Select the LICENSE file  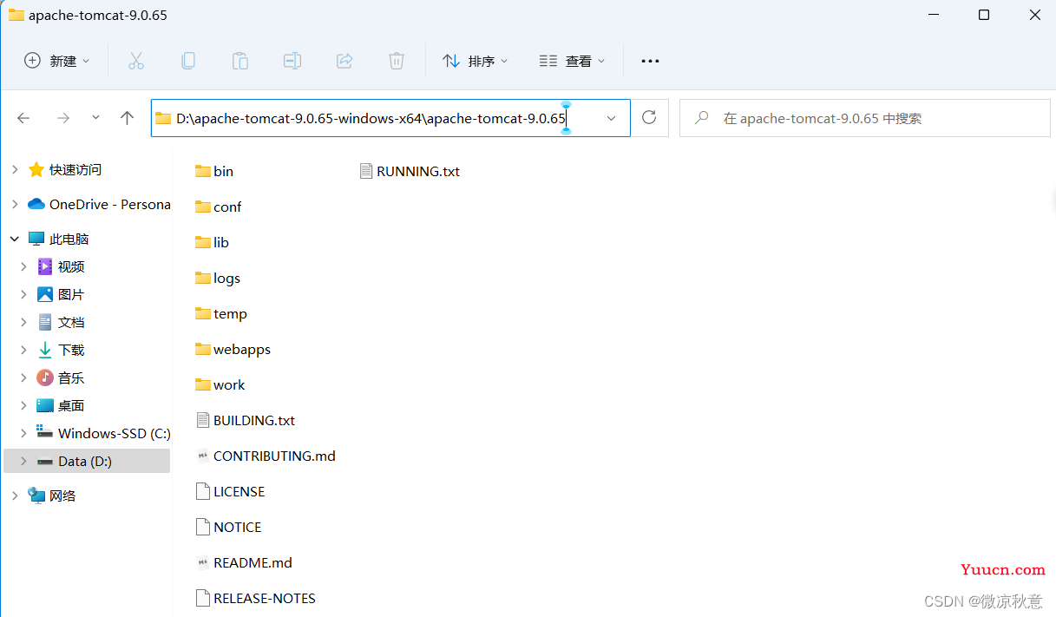click(x=230, y=491)
